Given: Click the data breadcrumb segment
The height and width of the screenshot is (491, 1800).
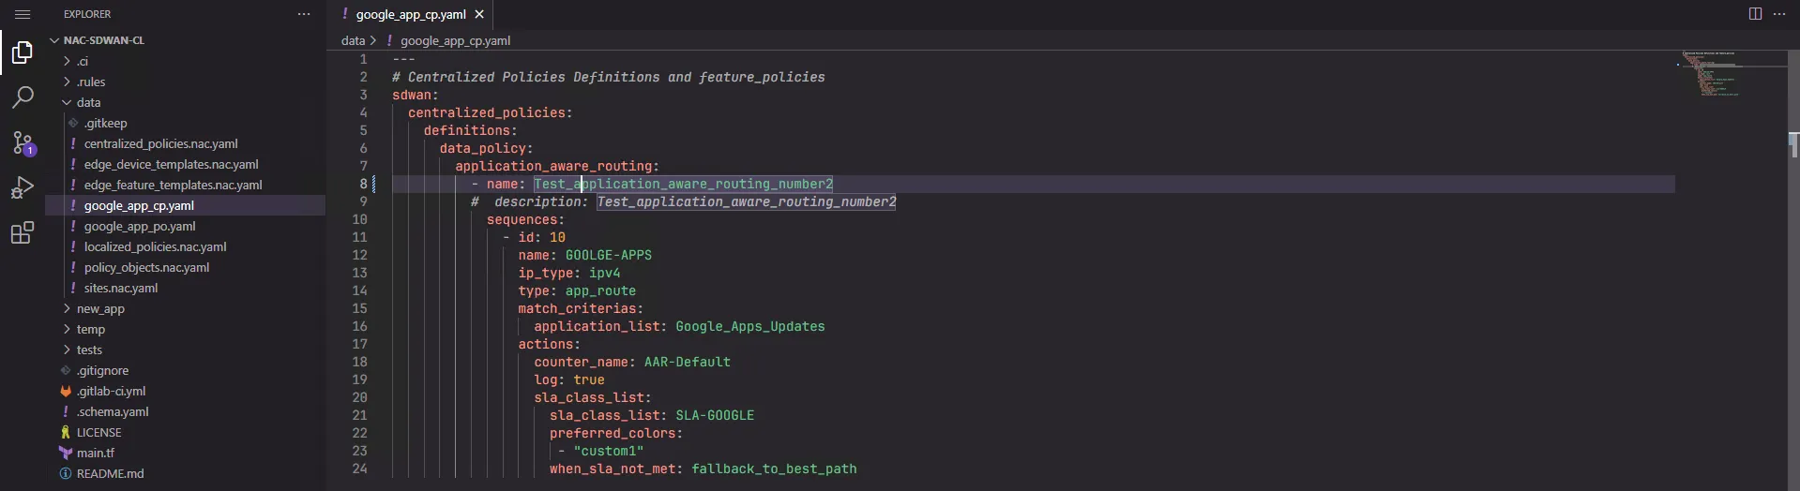Looking at the screenshot, I should point(353,40).
